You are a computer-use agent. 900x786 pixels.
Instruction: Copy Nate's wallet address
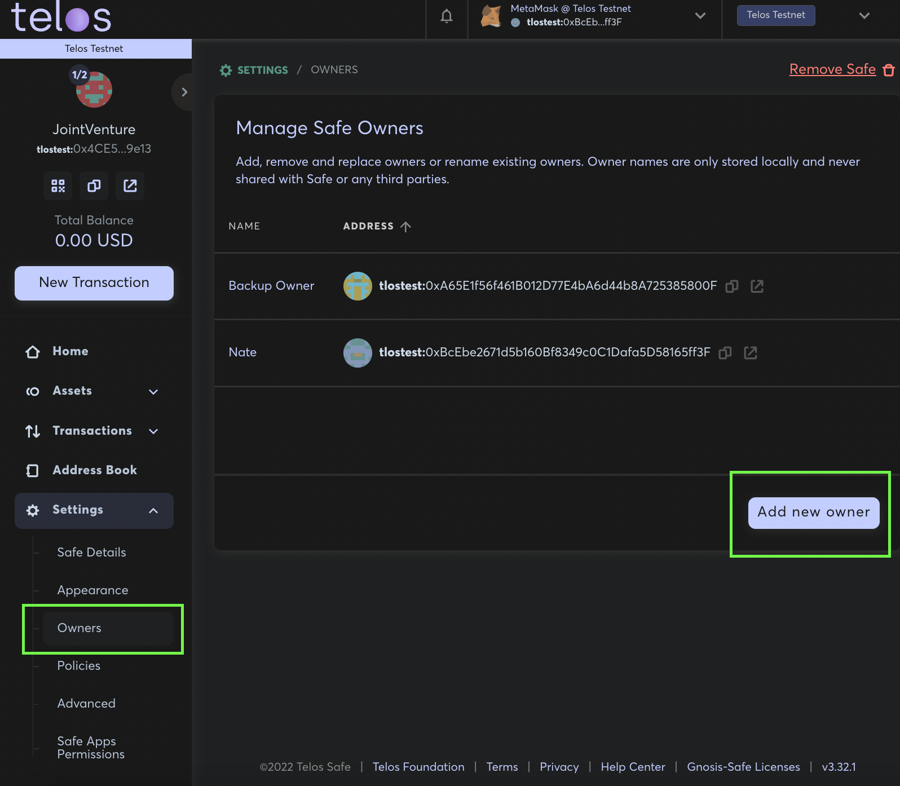(x=725, y=353)
